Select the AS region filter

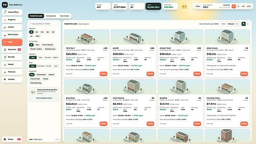53,32
